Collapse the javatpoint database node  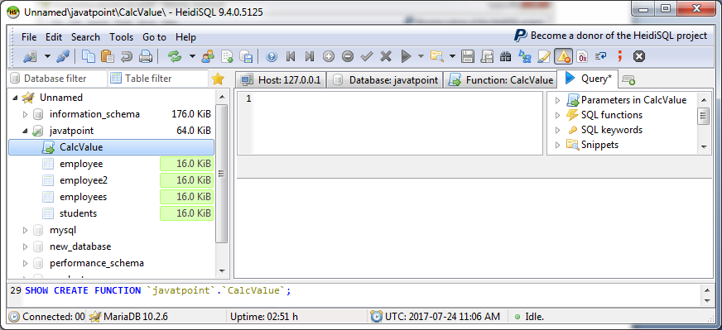tap(26, 131)
